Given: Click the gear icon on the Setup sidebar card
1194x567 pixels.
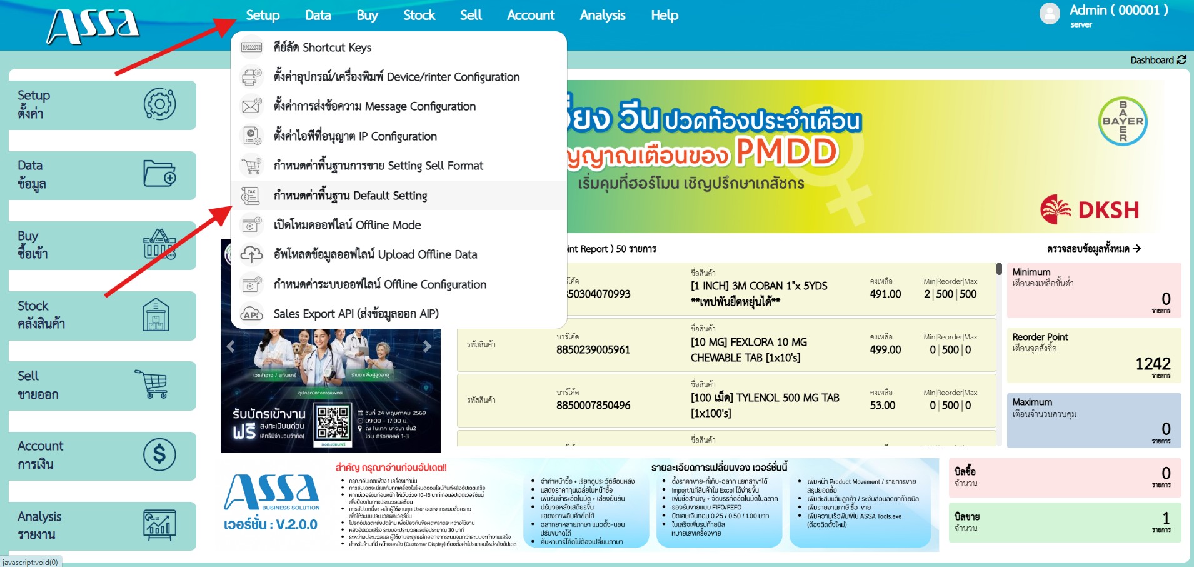Looking at the screenshot, I should click(159, 104).
